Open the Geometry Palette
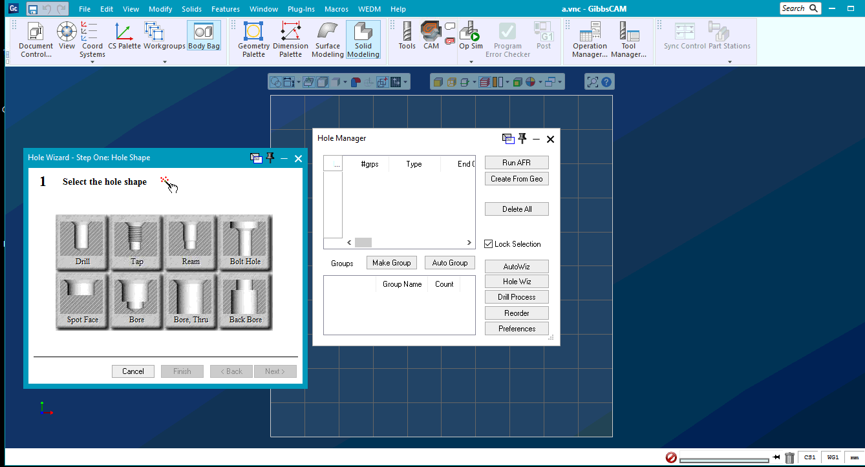The image size is (865, 467). [x=253, y=39]
